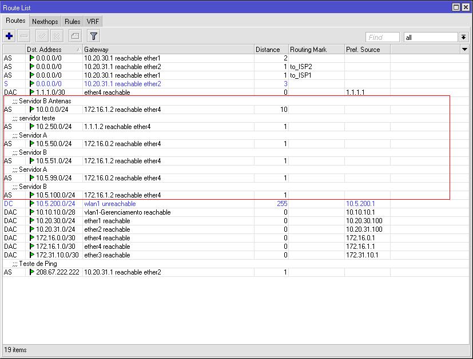Viewport: 473px width, 359px height.
Task: Click pref. source 10.20.30.100
Action: 364,221
